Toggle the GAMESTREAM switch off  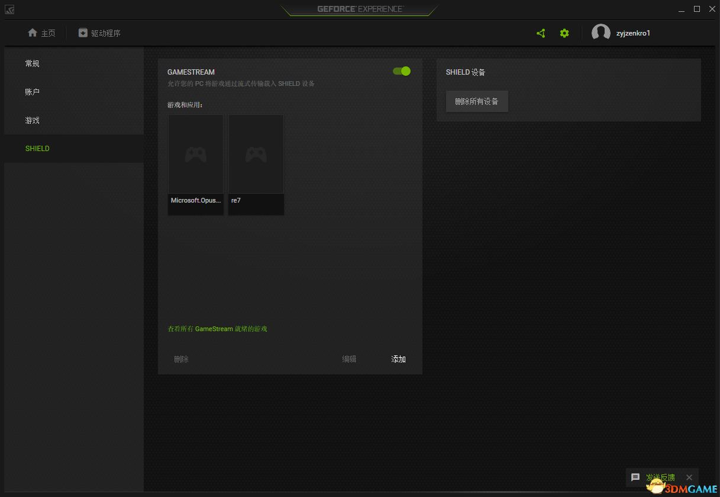(x=402, y=71)
